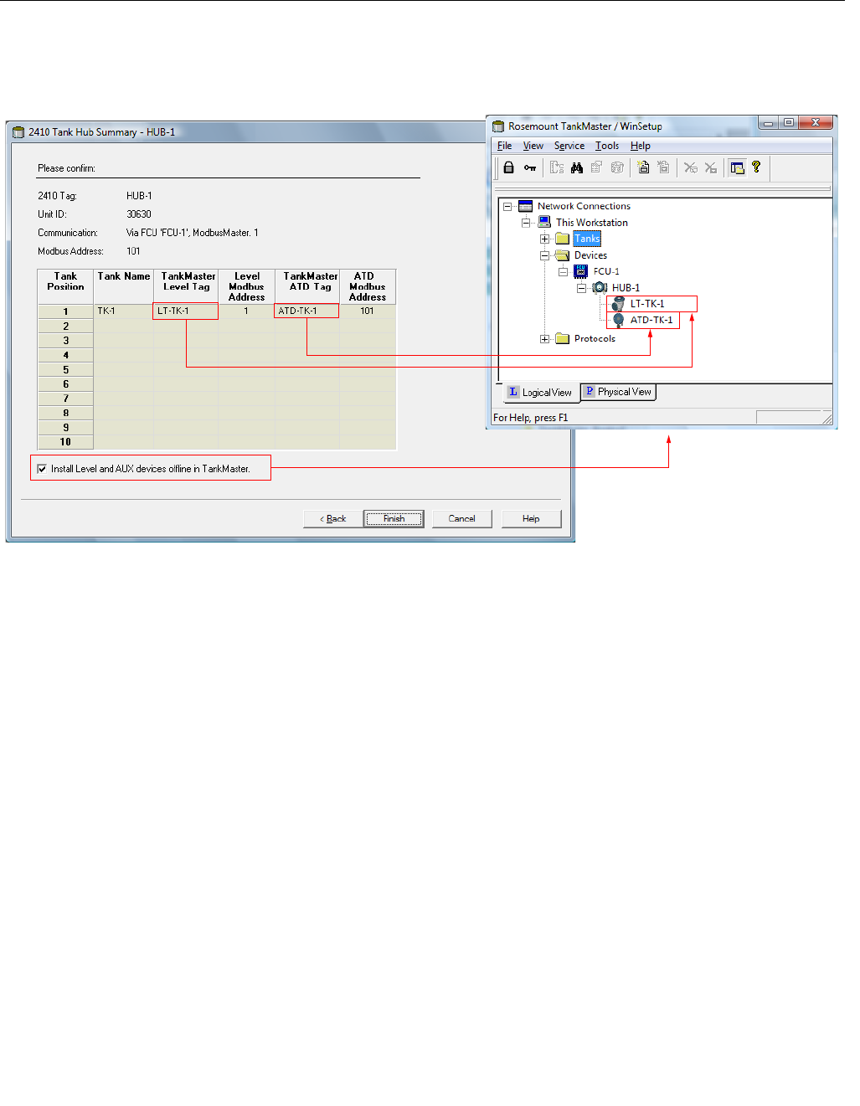Select the ATD-TK-1 tree item label
The width and height of the screenshot is (860, 1106).
tap(651, 320)
